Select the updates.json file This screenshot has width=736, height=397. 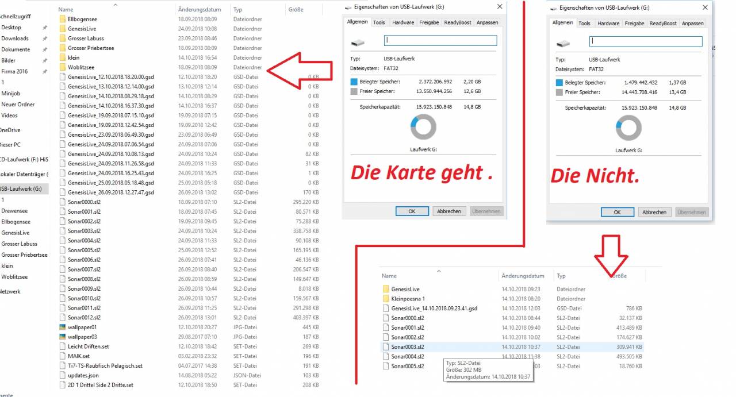[x=83, y=375]
